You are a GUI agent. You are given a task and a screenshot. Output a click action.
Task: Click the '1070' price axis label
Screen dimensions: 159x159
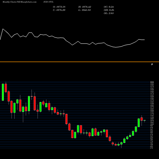click(152, 121)
